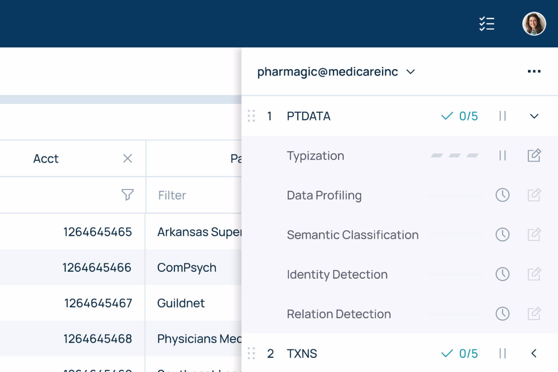Collapse the PTDATA section chevron
558x372 pixels.
coord(534,116)
